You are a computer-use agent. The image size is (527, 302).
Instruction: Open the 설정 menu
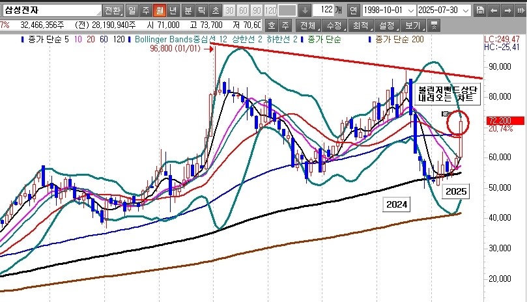(387, 25)
